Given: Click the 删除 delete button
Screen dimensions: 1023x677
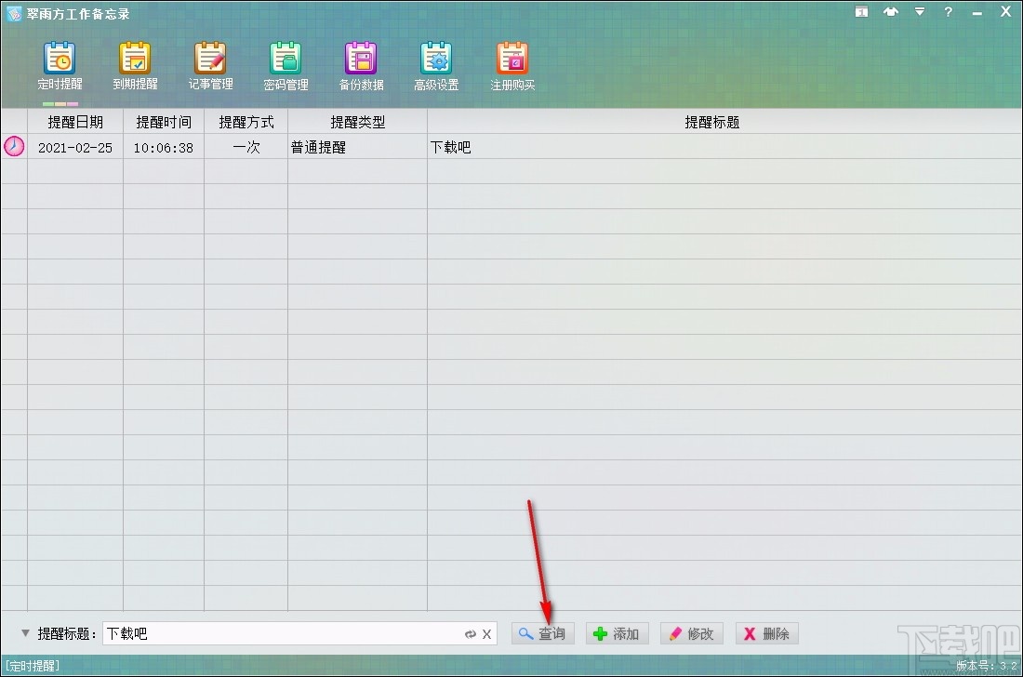Looking at the screenshot, I should click(x=767, y=633).
